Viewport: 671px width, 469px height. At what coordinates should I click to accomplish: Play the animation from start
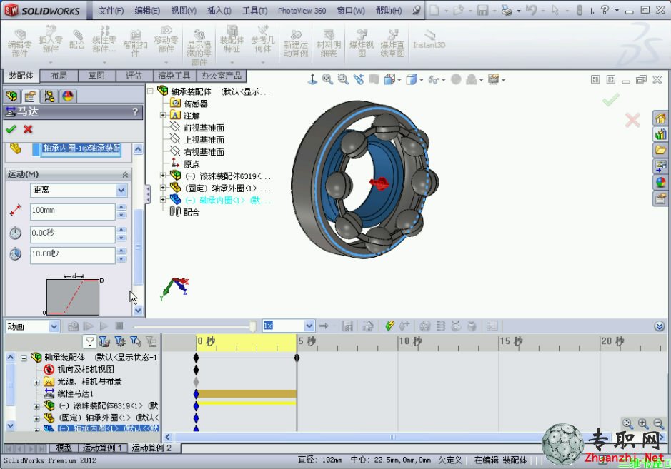89,326
